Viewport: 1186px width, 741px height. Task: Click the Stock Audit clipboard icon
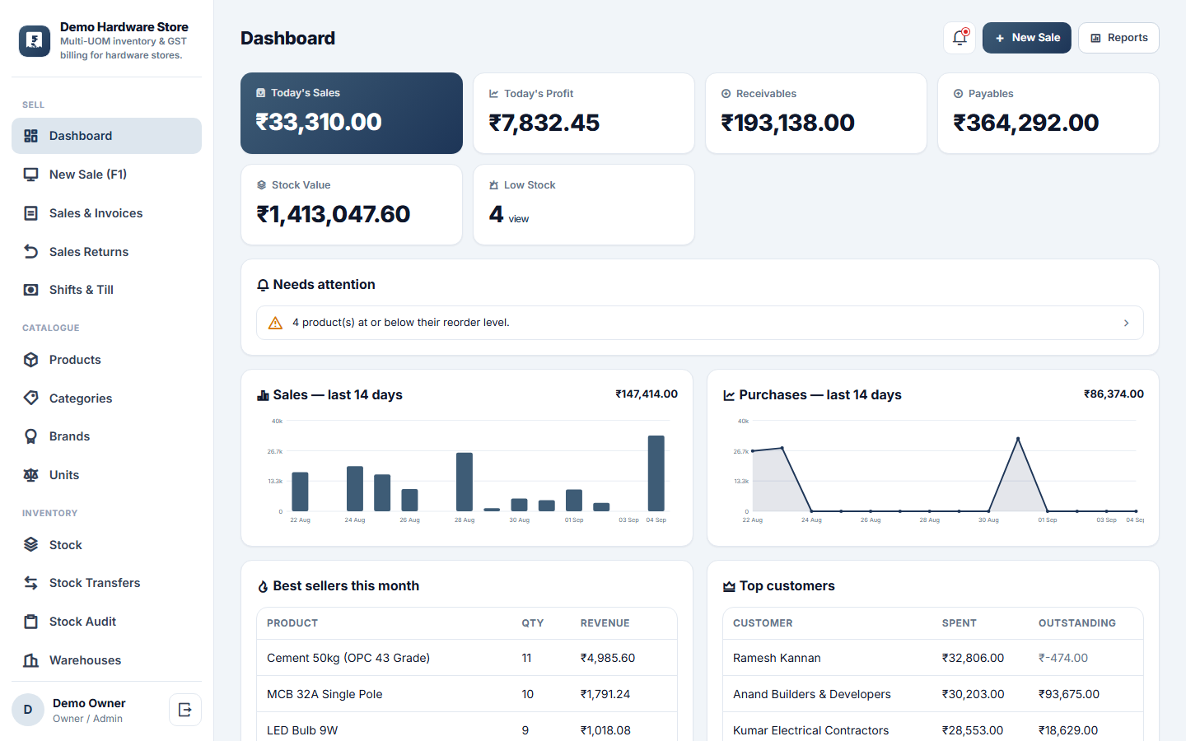(30, 622)
